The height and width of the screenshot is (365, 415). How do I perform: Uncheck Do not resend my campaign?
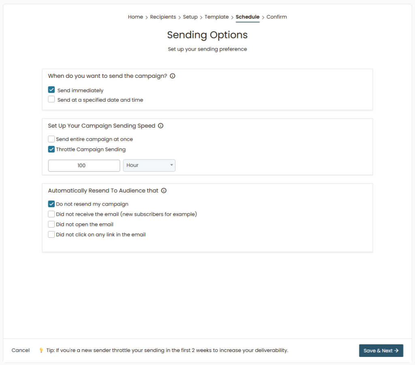click(x=51, y=204)
